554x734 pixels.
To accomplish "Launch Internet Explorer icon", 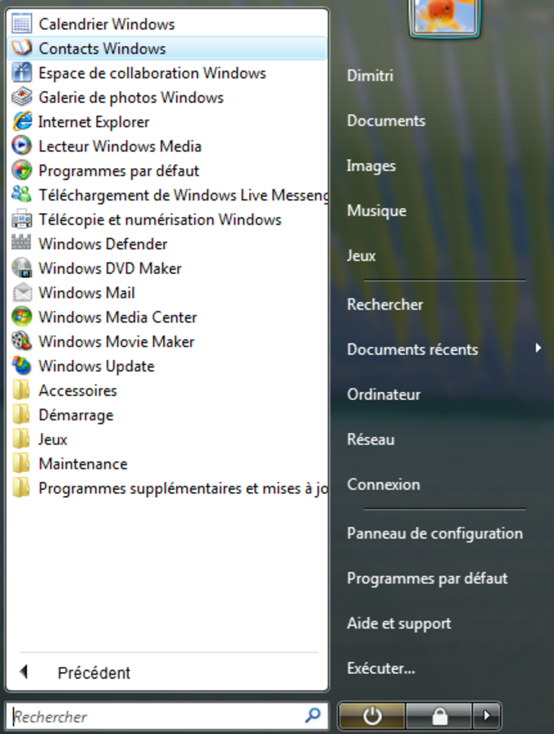I will coord(22,122).
